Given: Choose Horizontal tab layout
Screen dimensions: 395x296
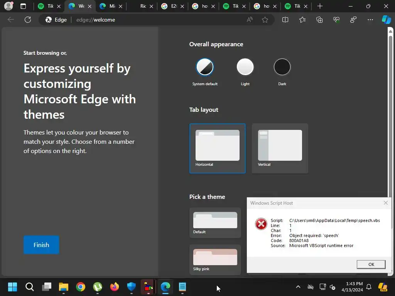Looking at the screenshot, I should coord(218,148).
